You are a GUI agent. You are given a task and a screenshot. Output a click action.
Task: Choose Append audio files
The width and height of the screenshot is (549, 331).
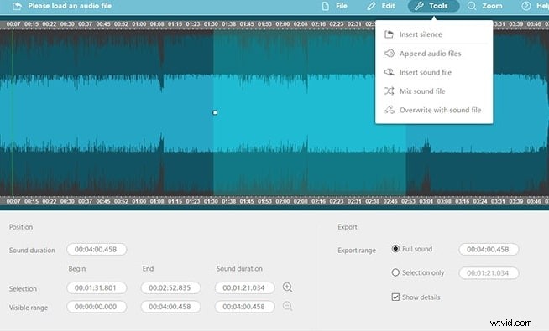(x=434, y=54)
